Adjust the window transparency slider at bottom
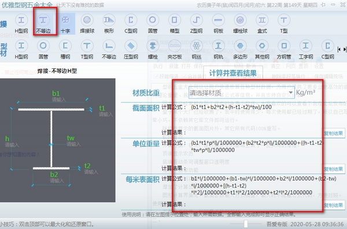Screen dimensions: 347x229 (x=246, y=224)
